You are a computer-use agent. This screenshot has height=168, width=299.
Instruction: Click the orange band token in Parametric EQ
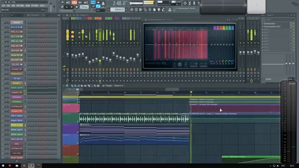pos(221,28)
